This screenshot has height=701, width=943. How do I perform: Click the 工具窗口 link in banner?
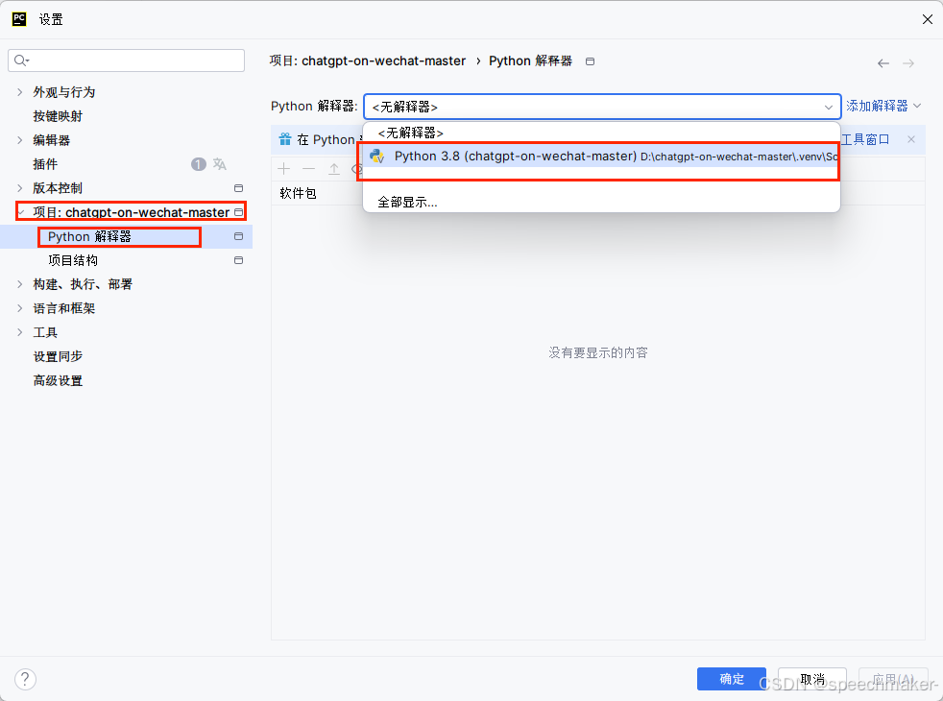click(865, 139)
